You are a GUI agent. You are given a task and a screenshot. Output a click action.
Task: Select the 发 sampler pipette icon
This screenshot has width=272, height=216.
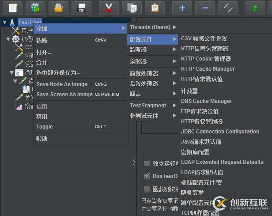[x=19, y=64]
